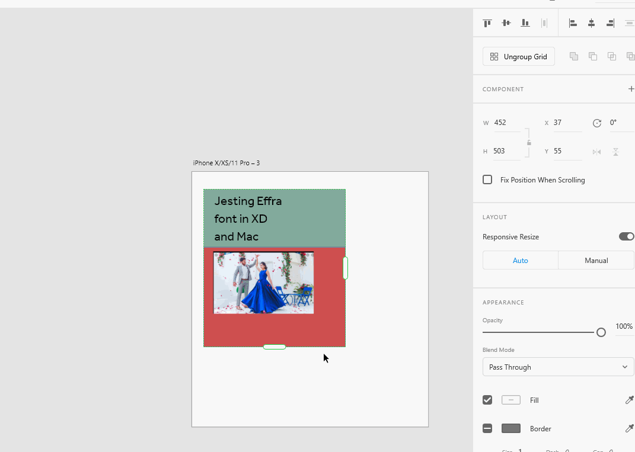The width and height of the screenshot is (635, 452).
Task: Toggle the Border checkbox
Action: (487, 428)
